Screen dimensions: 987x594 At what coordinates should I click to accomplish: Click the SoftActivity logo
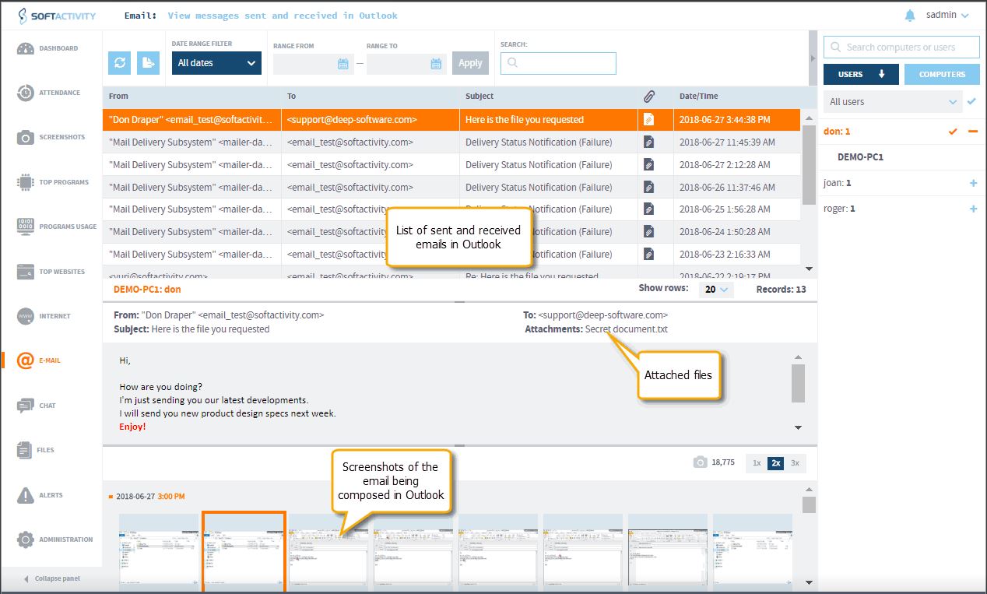tap(57, 16)
